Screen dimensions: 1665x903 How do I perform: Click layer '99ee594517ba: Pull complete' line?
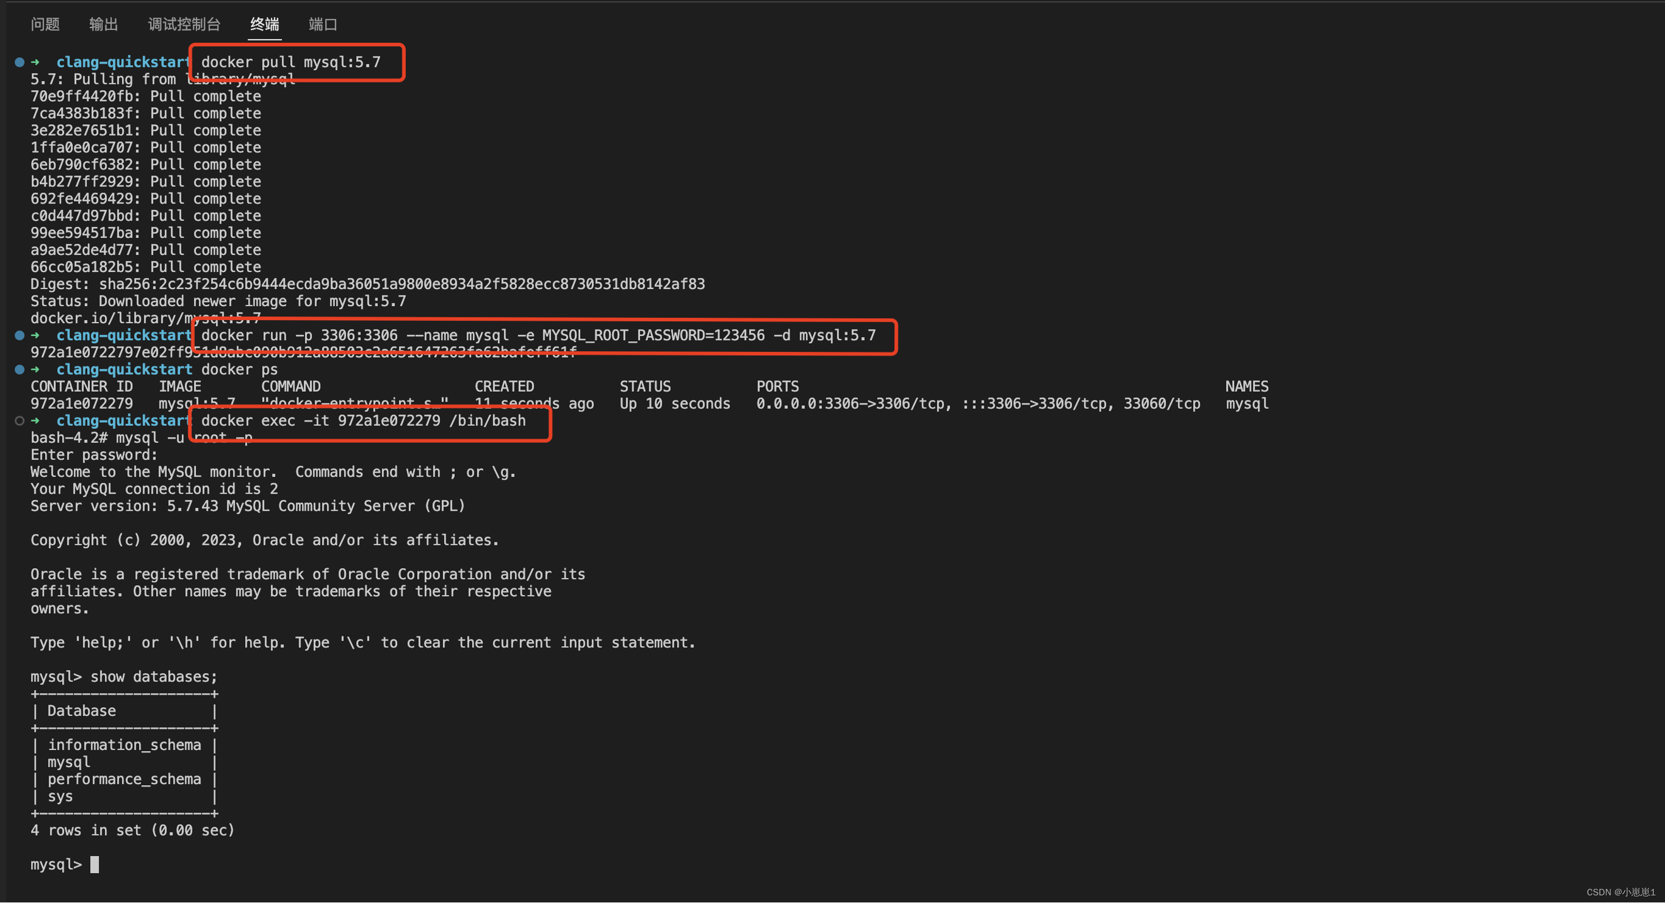click(x=146, y=233)
